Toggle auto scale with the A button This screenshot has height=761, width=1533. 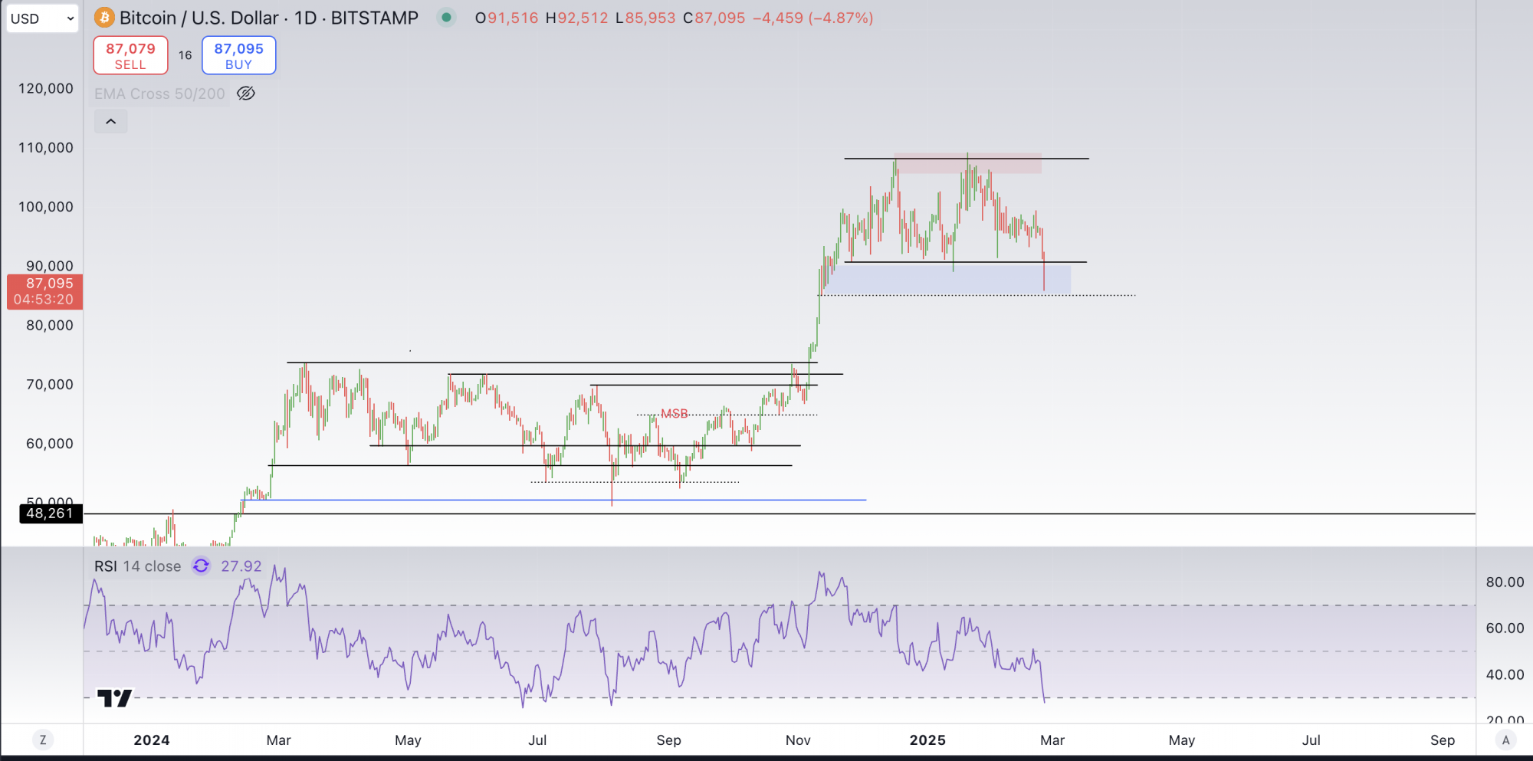1505,740
